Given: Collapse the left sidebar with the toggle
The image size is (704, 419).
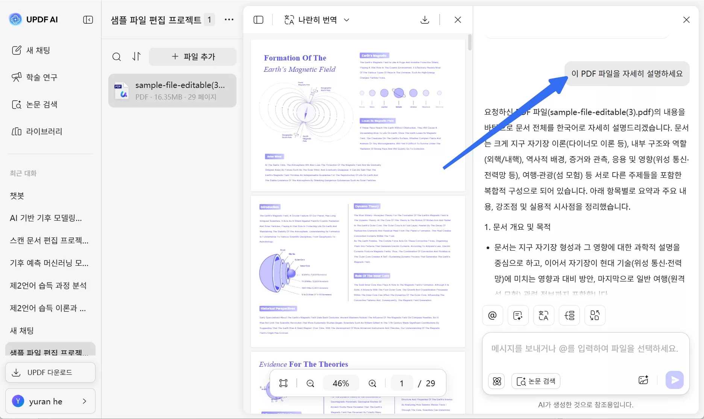Looking at the screenshot, I should 88,20.
